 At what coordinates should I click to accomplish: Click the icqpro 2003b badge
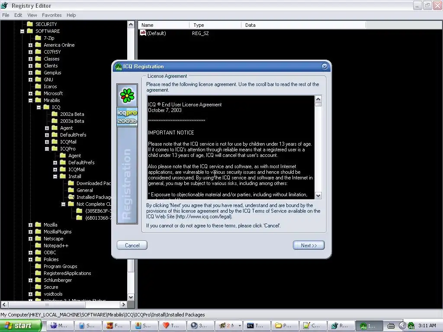127,117
